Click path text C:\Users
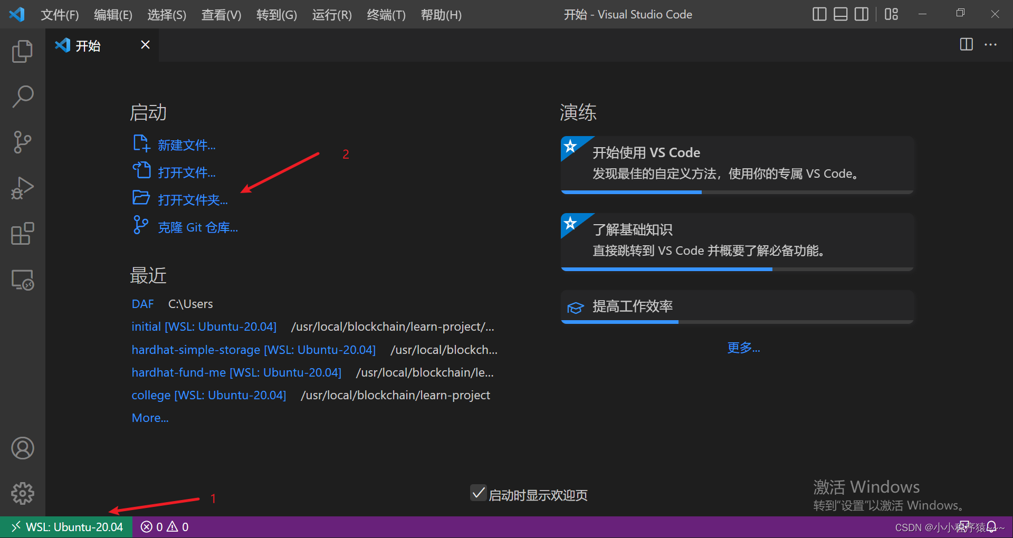The height and width of the screenshot is (538, 1013). pos(190,304)
